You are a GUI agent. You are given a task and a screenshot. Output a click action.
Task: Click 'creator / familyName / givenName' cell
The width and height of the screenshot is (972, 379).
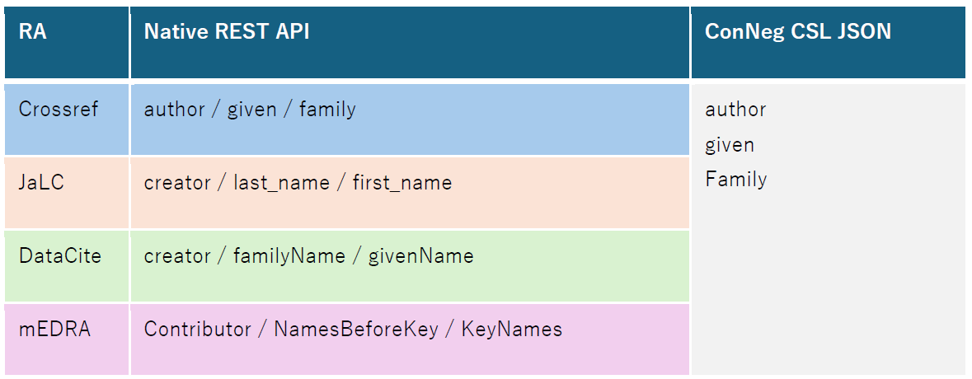pos(308,256)
